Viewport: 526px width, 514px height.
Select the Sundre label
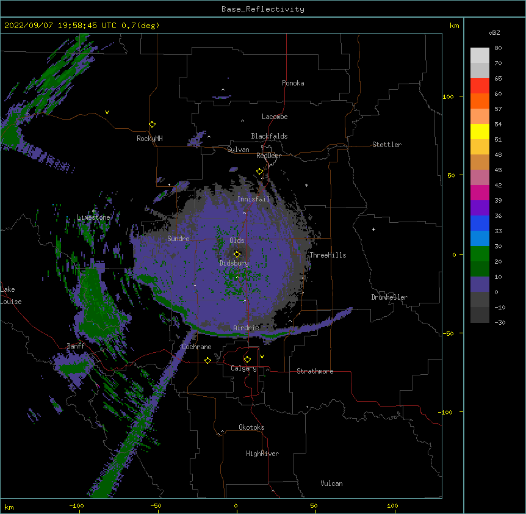click(178, 239)
